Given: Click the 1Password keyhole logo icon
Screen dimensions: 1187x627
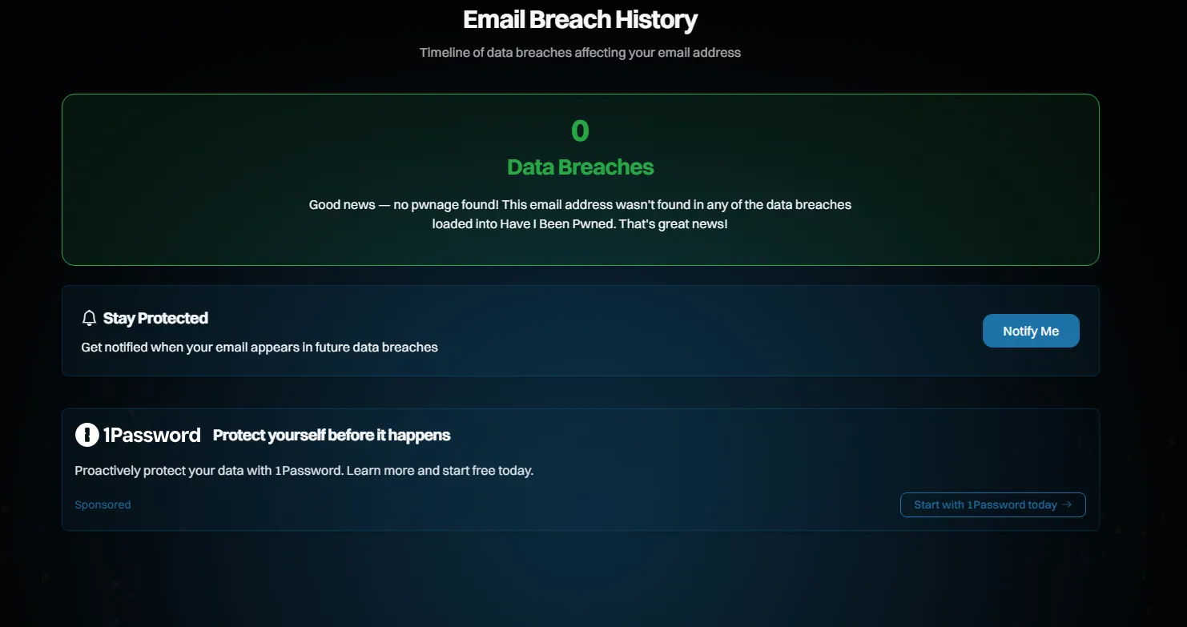Looking at the screenshot, I should 87,435.
